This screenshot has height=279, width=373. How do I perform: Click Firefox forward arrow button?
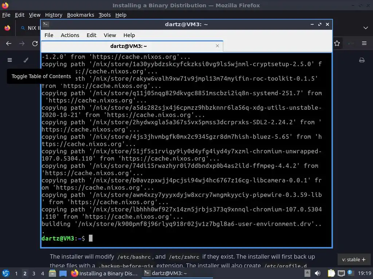22,44
